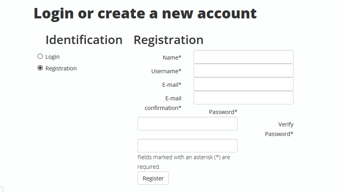Image resolution: width=342 pixels, height=192 pixels.
Task: Focus the Username input field
Action: (243, 71)
